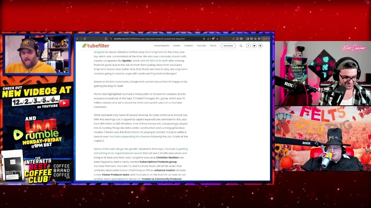Bookmark this page with the bookmark icon

coord(106,39)
